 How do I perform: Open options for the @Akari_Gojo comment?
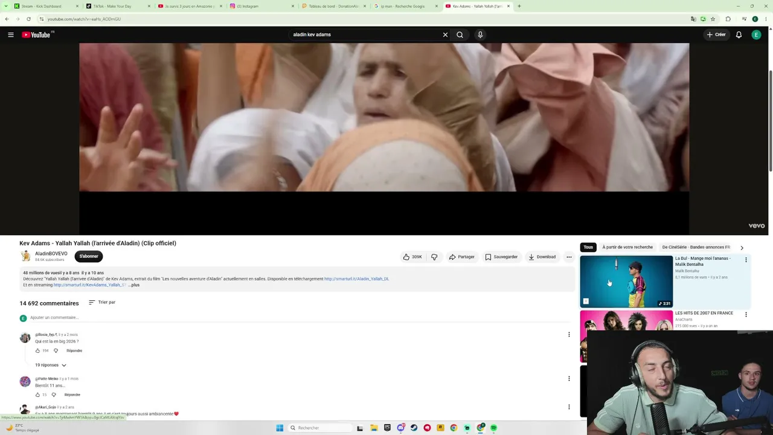coord(569,407)
